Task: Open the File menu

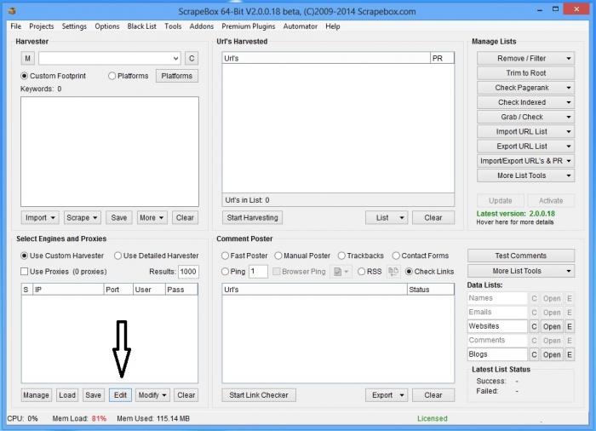Action: [16, 26]
